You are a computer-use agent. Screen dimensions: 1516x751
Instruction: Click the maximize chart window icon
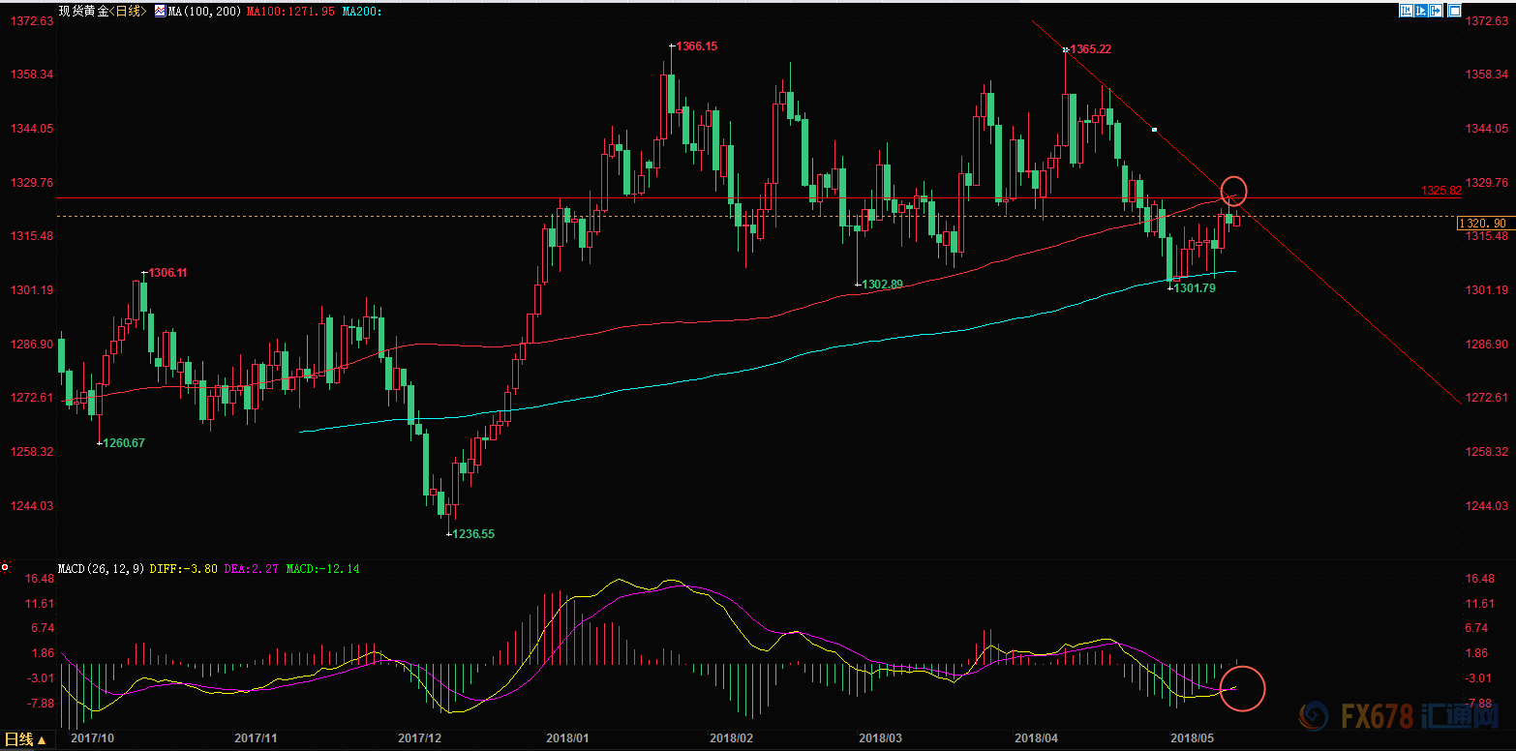tap(1455, 11)
